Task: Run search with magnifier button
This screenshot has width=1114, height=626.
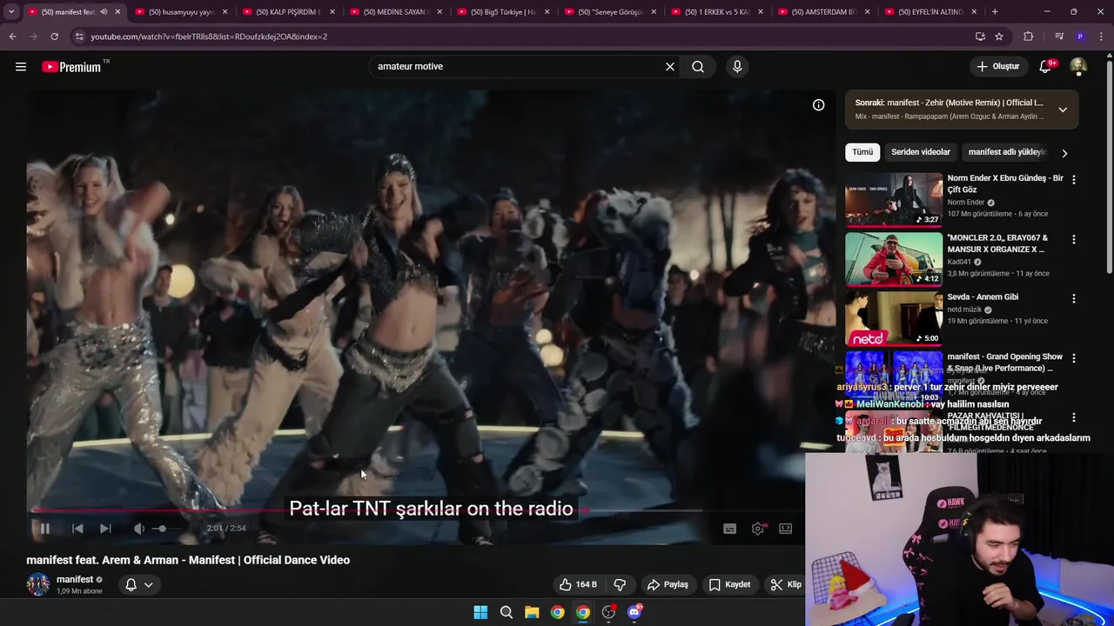Action: [698, 67]
